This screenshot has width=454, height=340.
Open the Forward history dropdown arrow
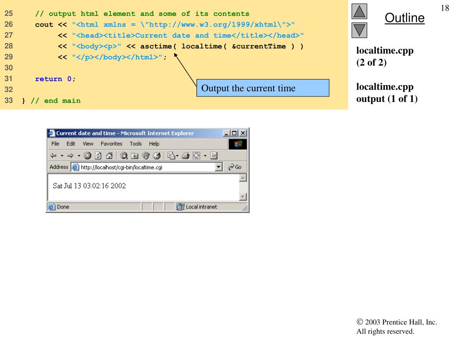(x=79, y=156)
